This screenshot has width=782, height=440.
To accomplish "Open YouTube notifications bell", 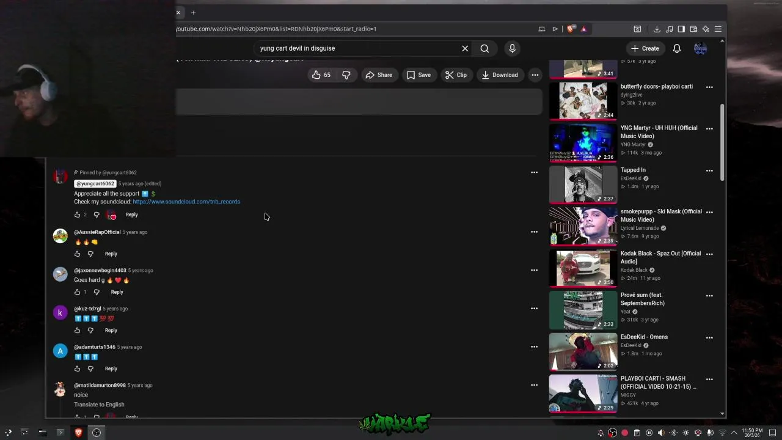I will [677, 48].
